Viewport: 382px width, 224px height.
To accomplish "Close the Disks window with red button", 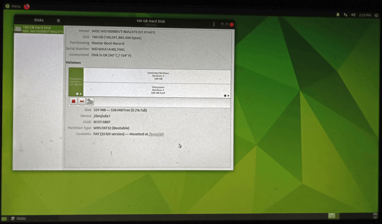I will (231, 24).
